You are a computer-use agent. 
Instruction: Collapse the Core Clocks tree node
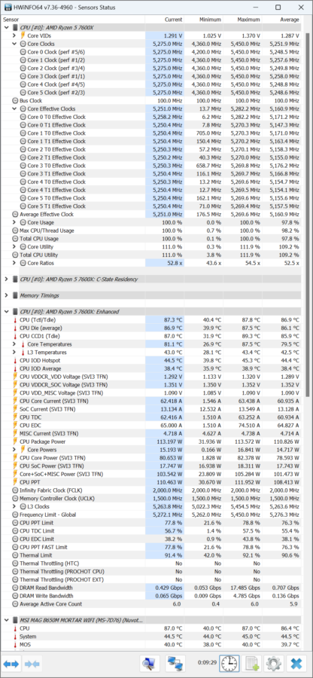coord(14,44)
